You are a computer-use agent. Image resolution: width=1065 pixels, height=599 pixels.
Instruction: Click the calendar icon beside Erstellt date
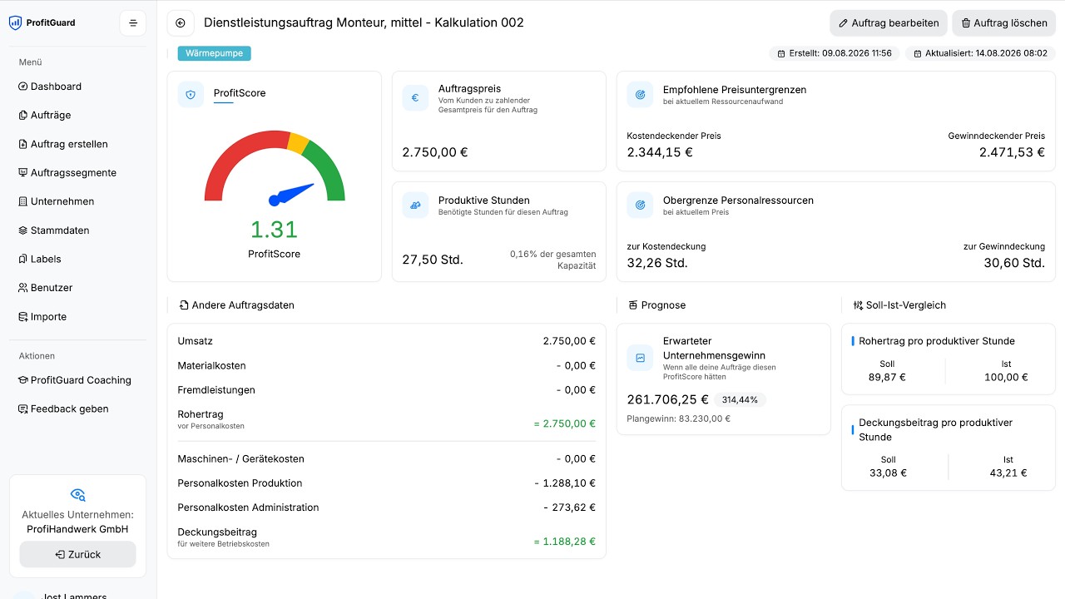781,53
